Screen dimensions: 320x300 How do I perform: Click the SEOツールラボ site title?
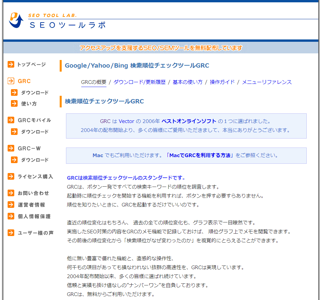[68, 25]
